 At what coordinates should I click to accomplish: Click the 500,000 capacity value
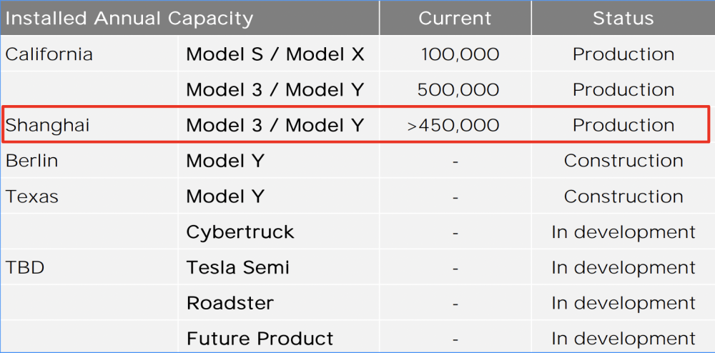(458, 90)
